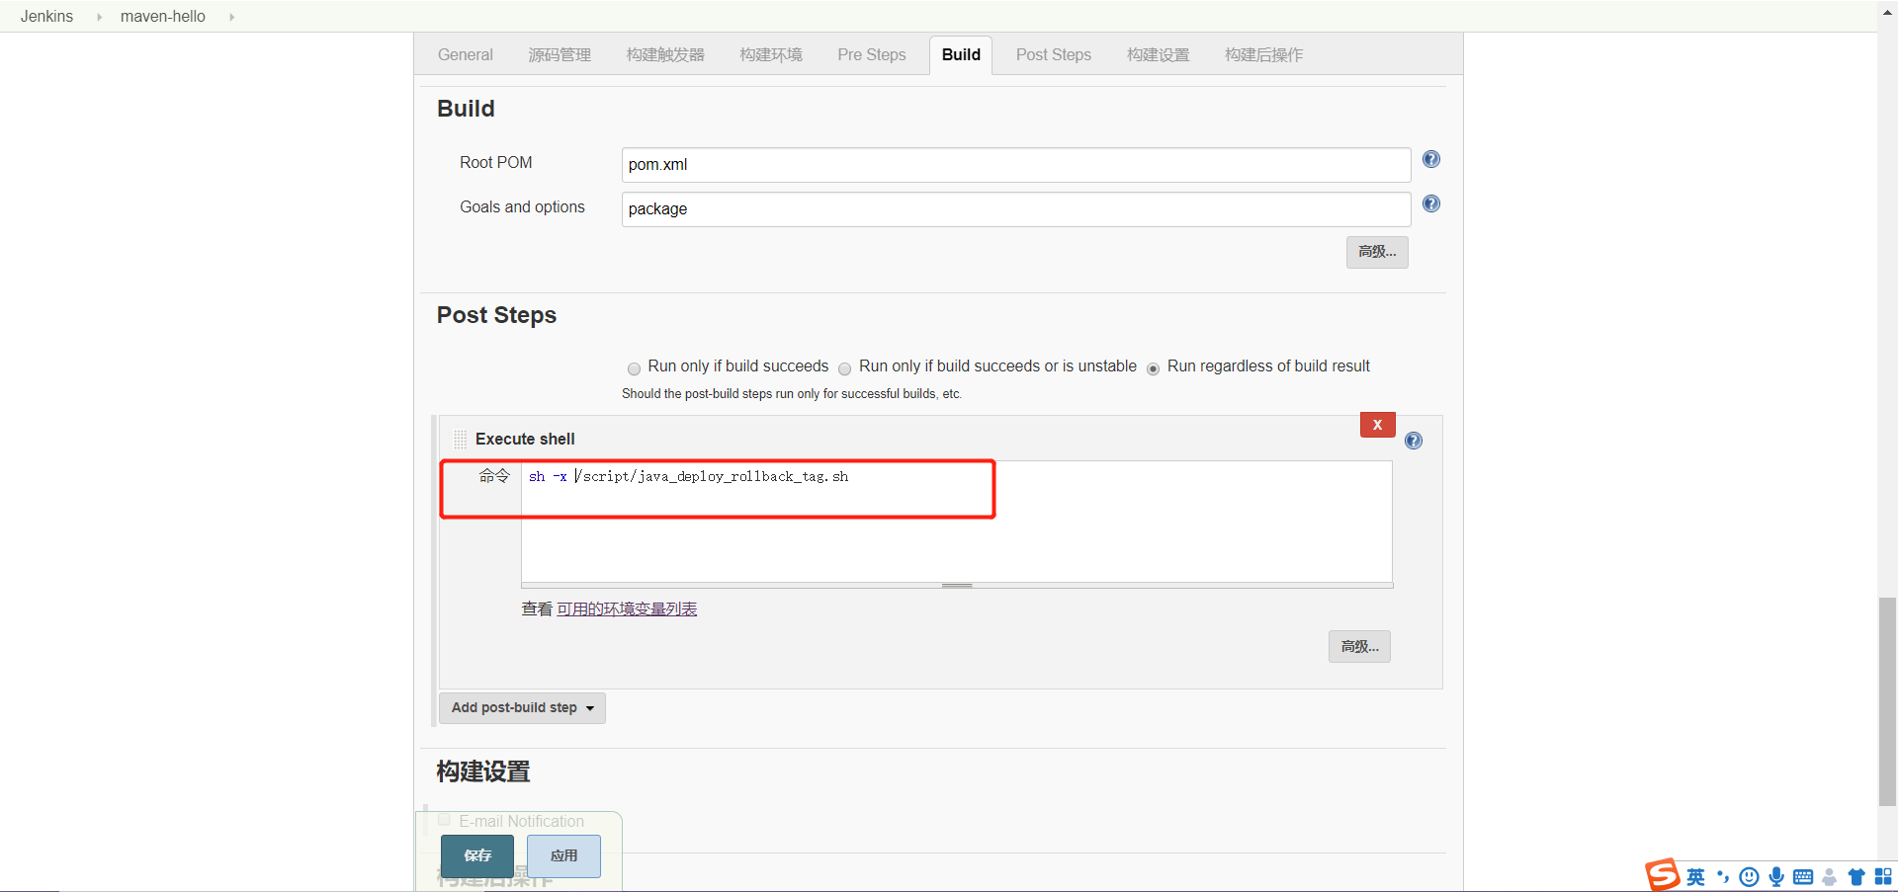Open Add post-build step dropdown

pyautogui.click(x=522, y=708)
